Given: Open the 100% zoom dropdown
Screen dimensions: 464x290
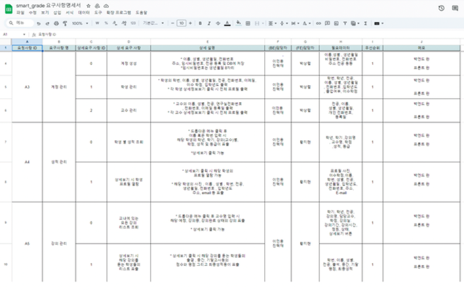Looking at the screenshot, I should click(x=80, y=23).
